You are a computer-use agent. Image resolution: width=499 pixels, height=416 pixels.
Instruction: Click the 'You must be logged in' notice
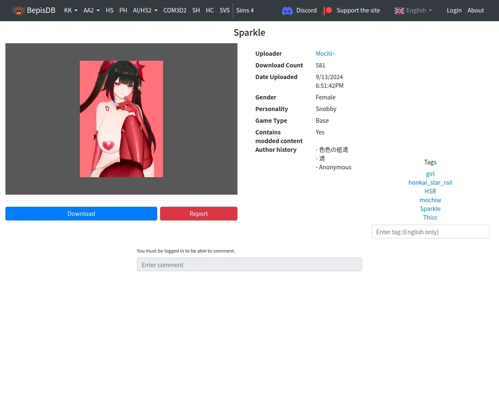(x=186, y=251)
